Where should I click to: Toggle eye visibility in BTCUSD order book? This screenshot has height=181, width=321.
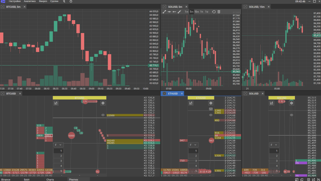tap(103, 115)
